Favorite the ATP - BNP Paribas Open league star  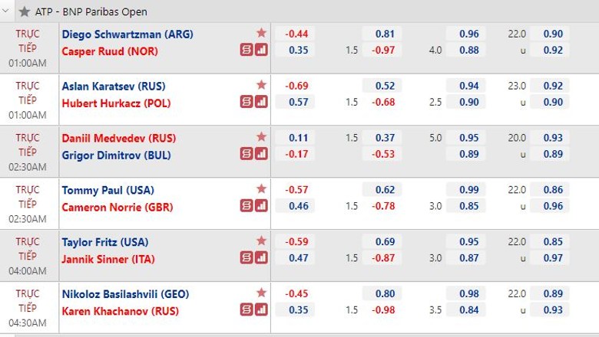point(24,11)
